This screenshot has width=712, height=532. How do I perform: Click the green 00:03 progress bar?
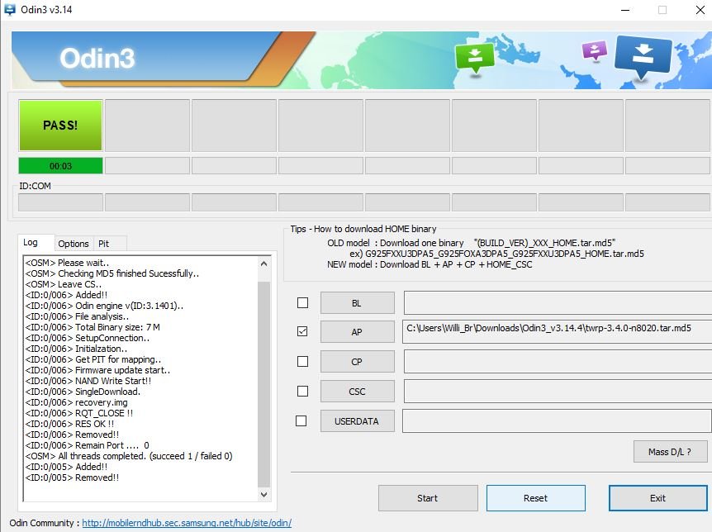click(x=60, y=166)
